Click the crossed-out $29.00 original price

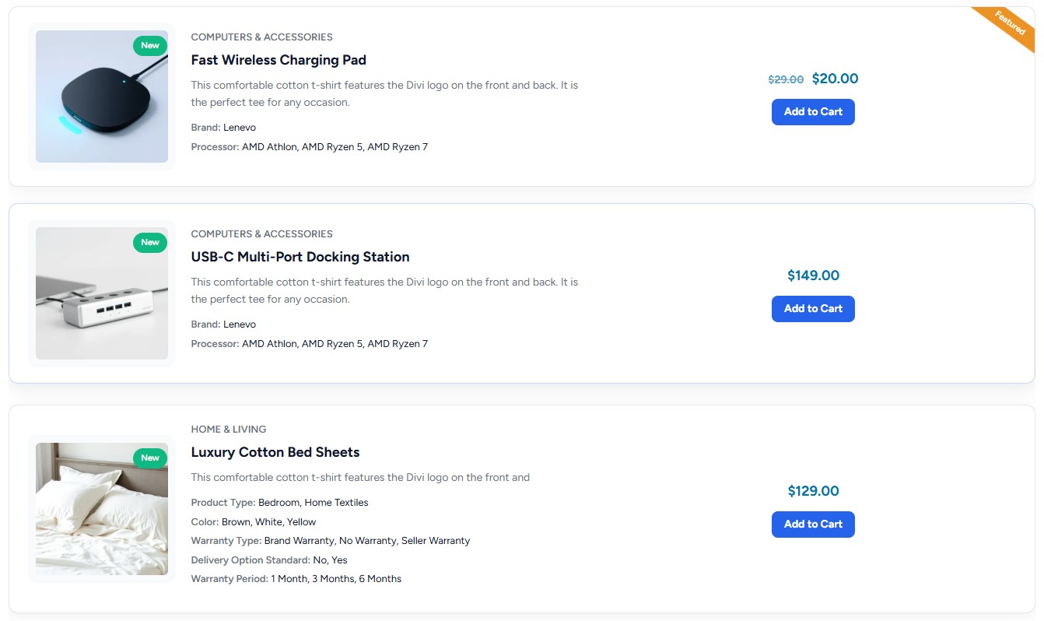pos(786,79)
